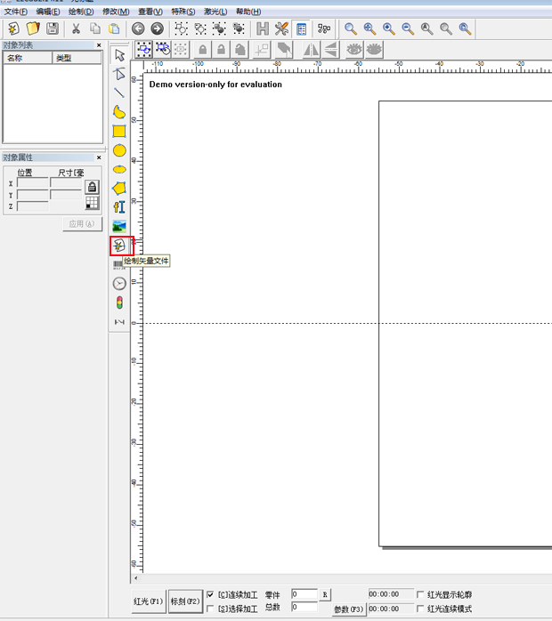This screenshot has height=621, width=552.
Task: Click the 零件 count input field
Action: click(304, 594)
